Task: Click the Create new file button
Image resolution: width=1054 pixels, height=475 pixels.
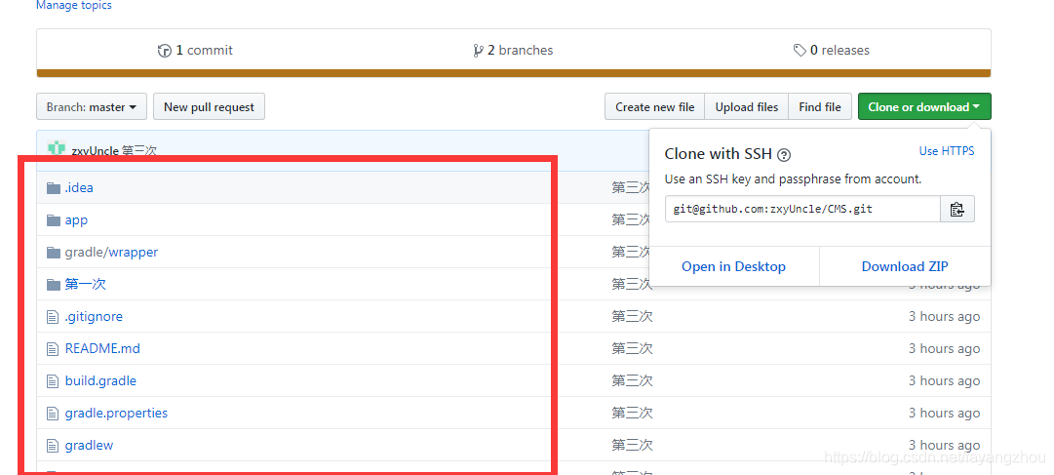Action: (654, 107)
